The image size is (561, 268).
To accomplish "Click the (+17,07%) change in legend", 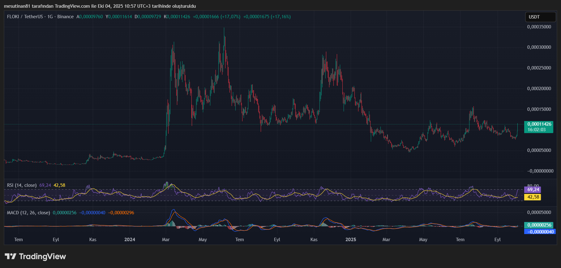I will (230, 17).
